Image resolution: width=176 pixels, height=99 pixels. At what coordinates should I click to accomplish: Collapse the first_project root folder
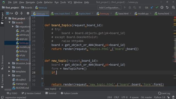click(x=6, y=18)
